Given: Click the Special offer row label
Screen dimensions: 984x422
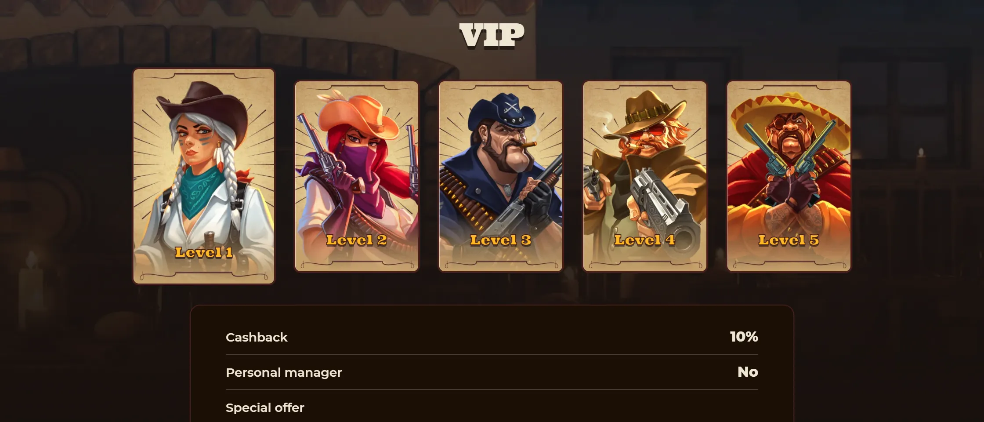Looking at the screenshot, I should (265, 407).
